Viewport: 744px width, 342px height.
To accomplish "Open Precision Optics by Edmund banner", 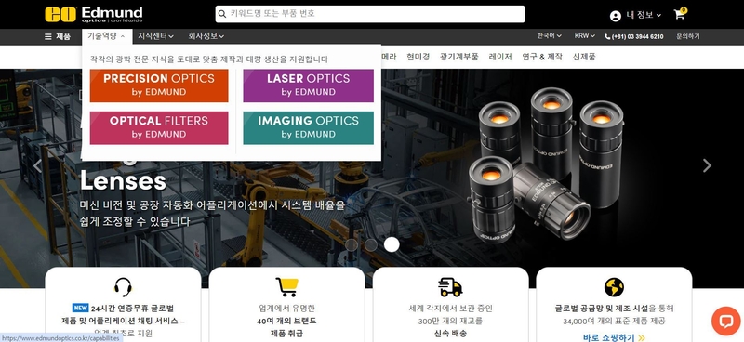I will click(159, 85).
